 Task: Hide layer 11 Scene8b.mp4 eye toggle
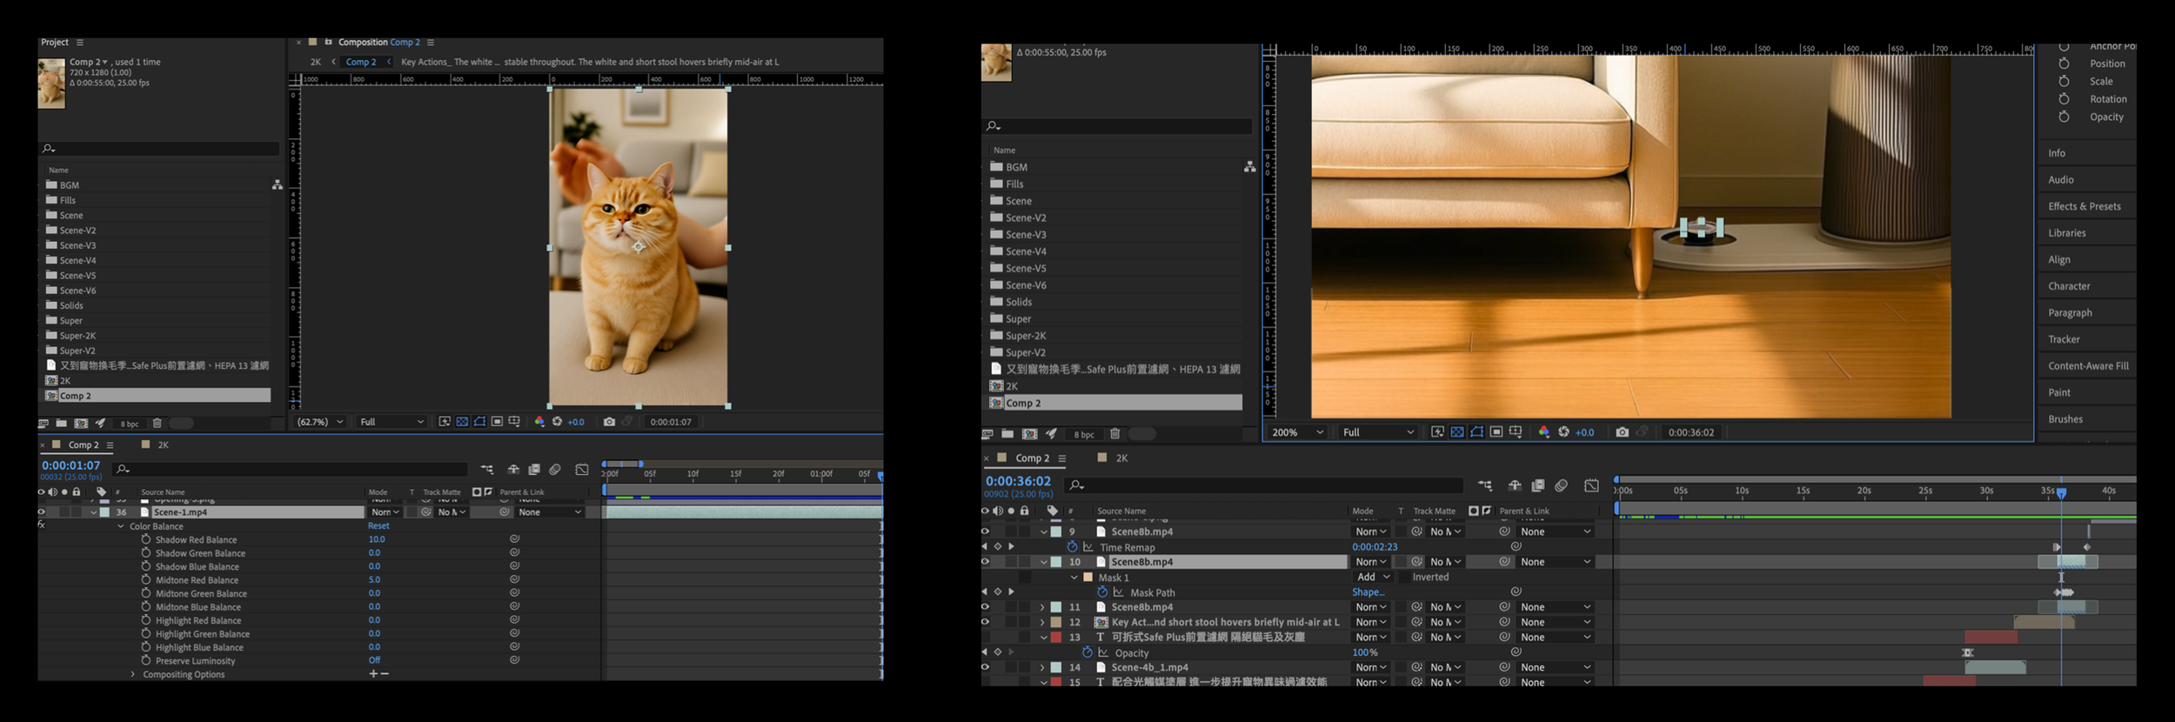(x=985, y=607)
